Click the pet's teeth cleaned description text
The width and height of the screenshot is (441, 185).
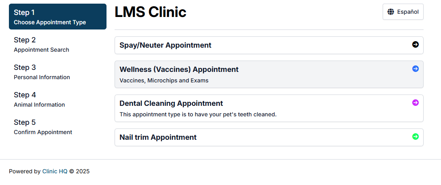198,115
